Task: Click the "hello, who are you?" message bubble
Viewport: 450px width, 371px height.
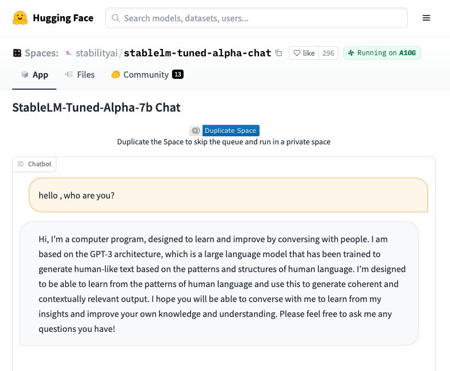Action: [228, 195]
